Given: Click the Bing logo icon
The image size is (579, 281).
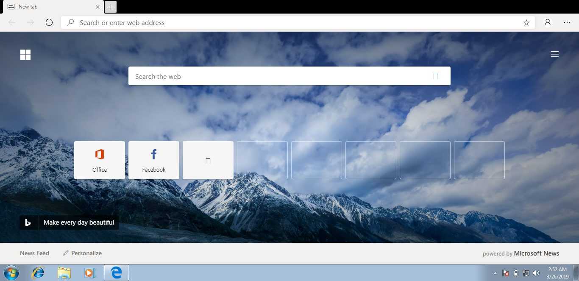Looking at the screenshot, I should (x=28, y=223).
